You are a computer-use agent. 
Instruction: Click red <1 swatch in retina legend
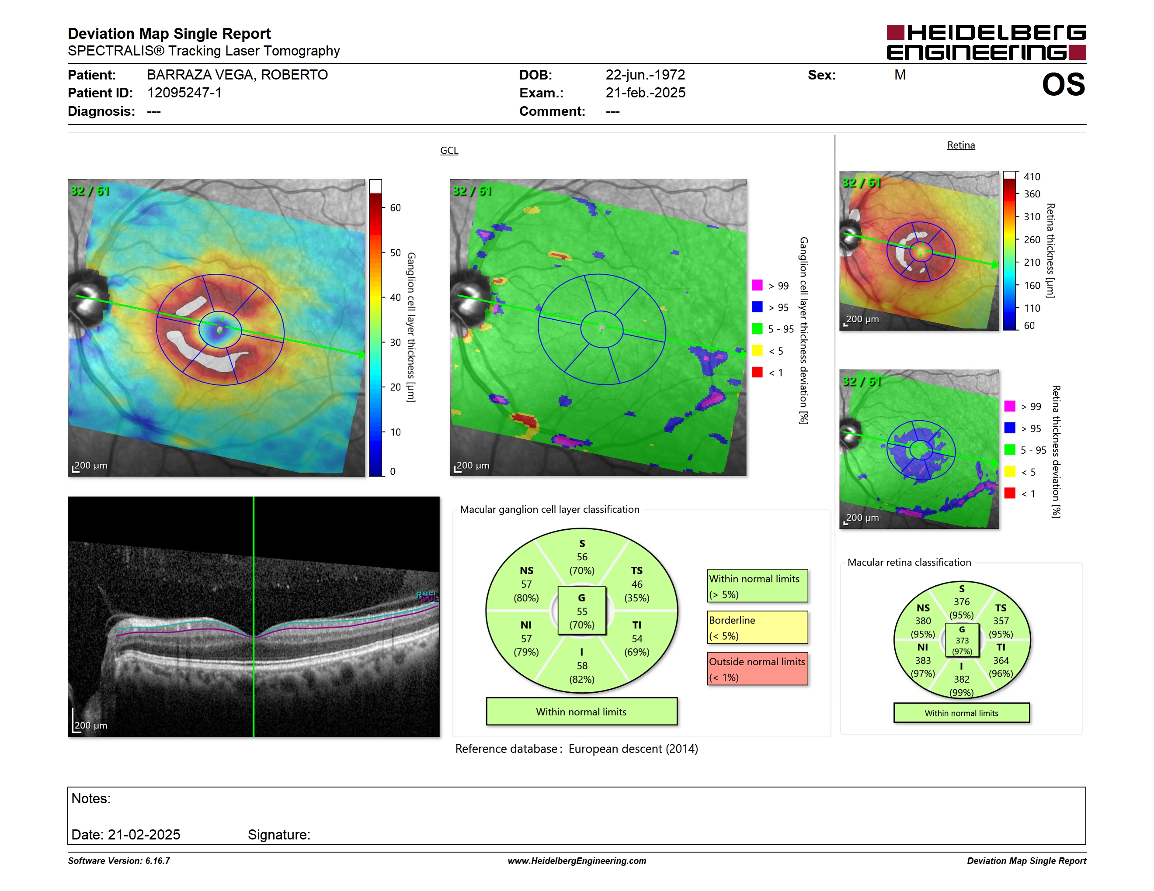tap(1010, 493)
